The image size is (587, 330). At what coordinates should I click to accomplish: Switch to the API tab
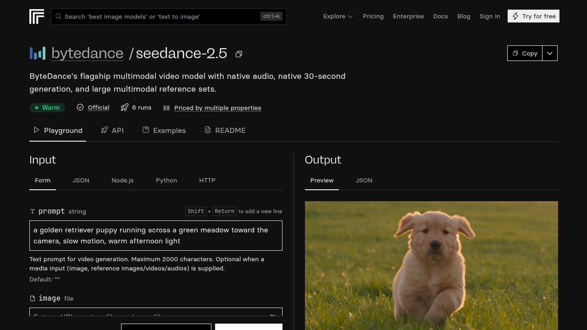(112, 130)
